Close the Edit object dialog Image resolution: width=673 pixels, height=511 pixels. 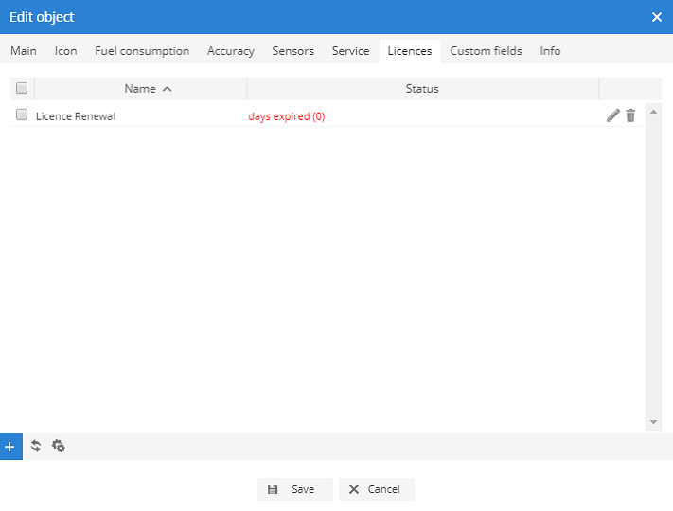pyautogui.click(x=657, y=17)
